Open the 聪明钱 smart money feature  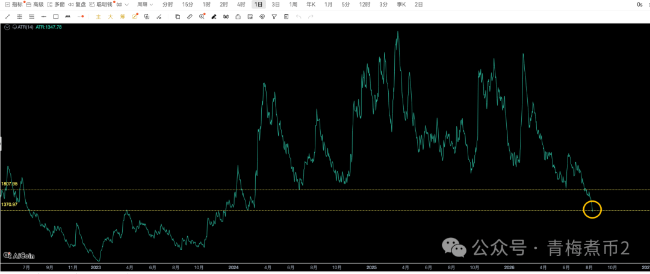[101, 5]
